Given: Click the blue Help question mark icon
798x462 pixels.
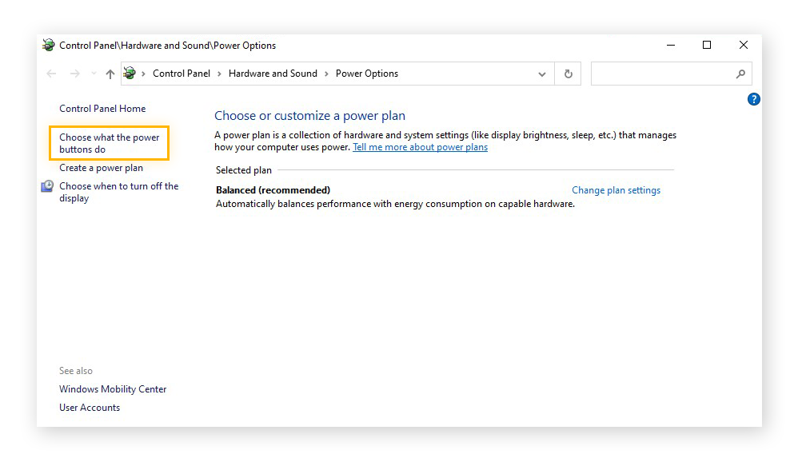Looking at the screenshot, I should point(753,99).
